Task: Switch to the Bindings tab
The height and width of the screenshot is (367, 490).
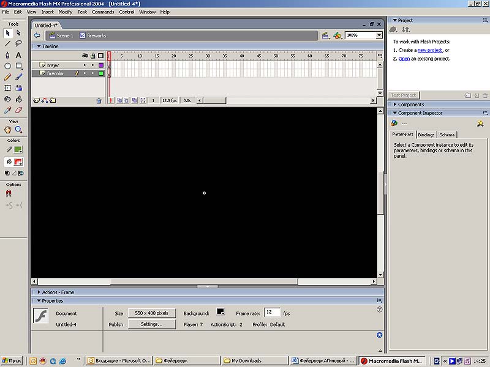Action: [x=426, y=135]
